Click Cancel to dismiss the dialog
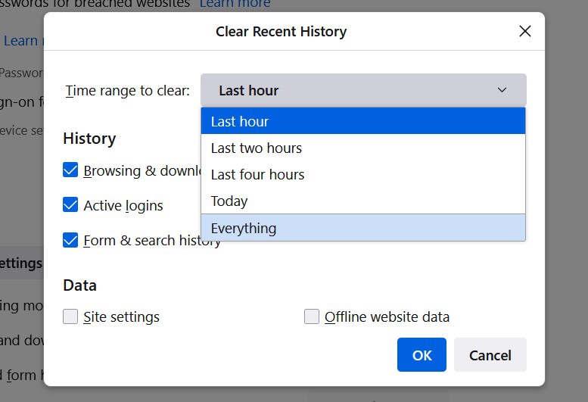Screen dimensions: 588x402 (x=490, y=355)
